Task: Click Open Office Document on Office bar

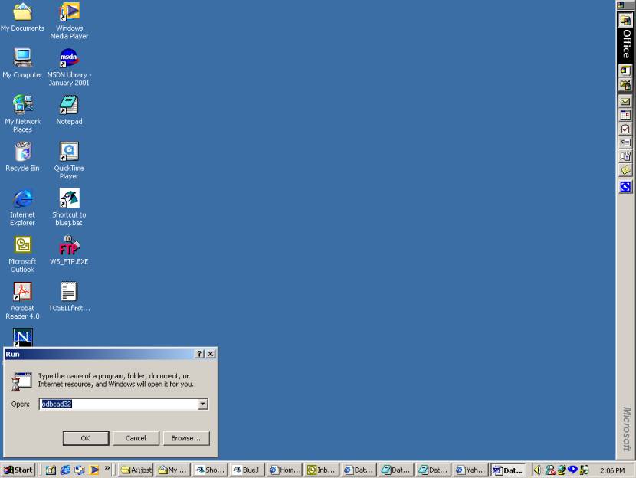Action: [x=625, y=85]
